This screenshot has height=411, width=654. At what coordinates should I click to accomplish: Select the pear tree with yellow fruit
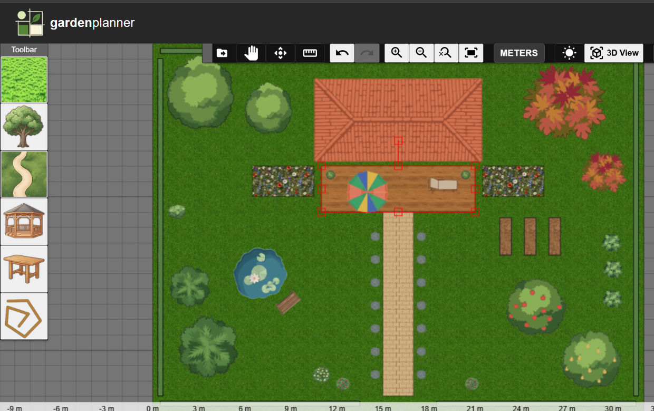pos(591,359)
